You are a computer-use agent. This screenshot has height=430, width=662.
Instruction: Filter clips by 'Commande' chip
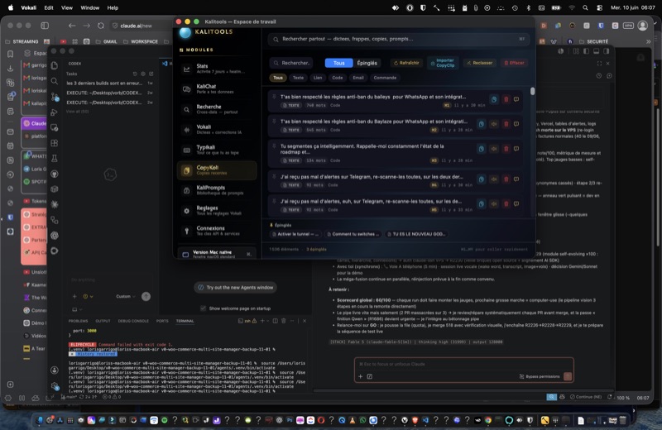click(385, 78)
